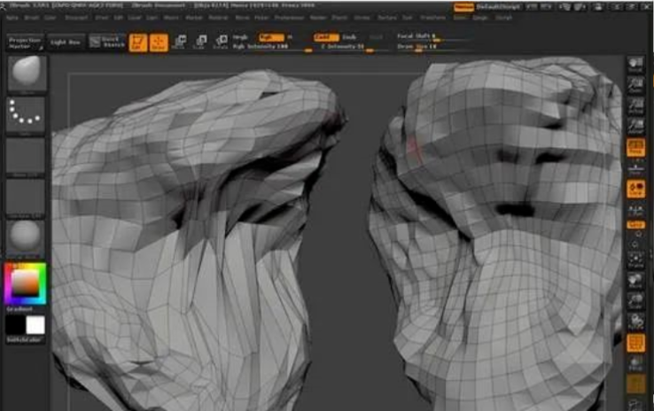Launch Projection Master

(26, 43)
